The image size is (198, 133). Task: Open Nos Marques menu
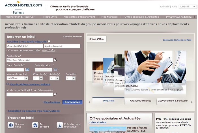(x=109, y=17)
